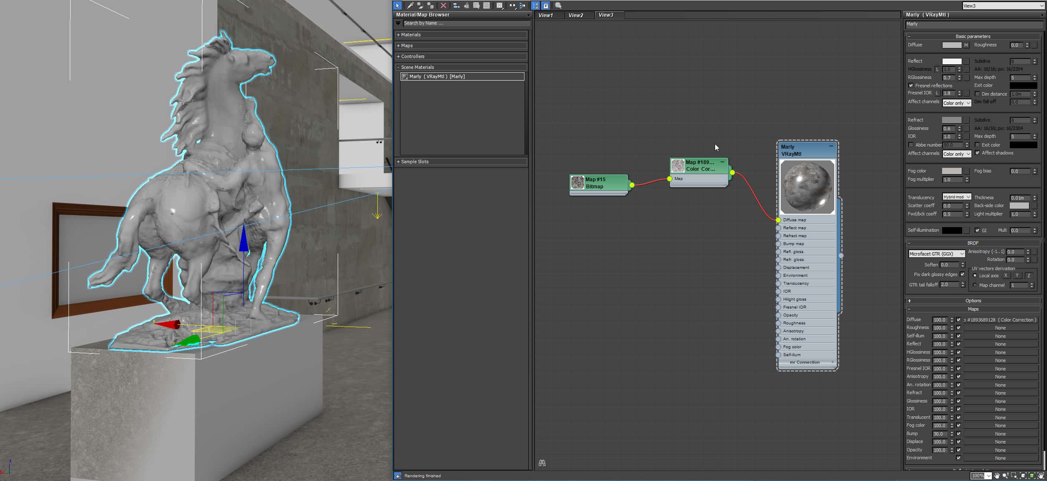Click Diffuse map Color Correction button
Viewport: 1047px width, 481px height.
1001,320
